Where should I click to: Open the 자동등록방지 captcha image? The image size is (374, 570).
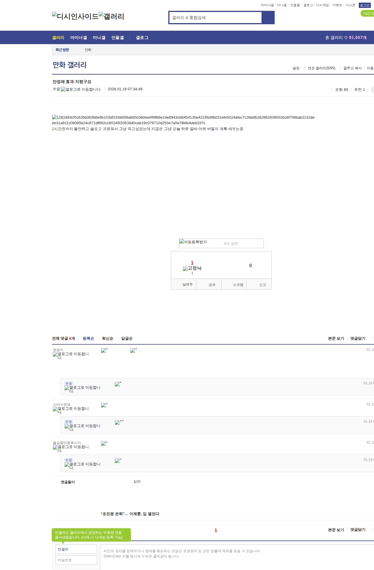193,242
